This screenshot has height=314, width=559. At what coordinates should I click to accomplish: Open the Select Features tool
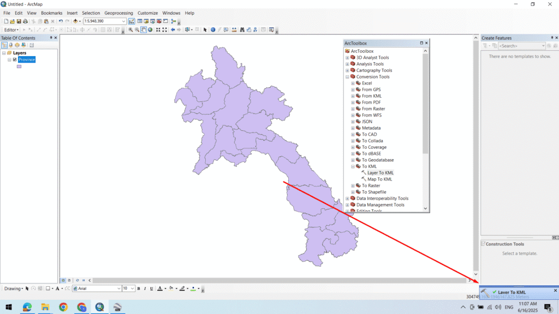pos(187,30)
